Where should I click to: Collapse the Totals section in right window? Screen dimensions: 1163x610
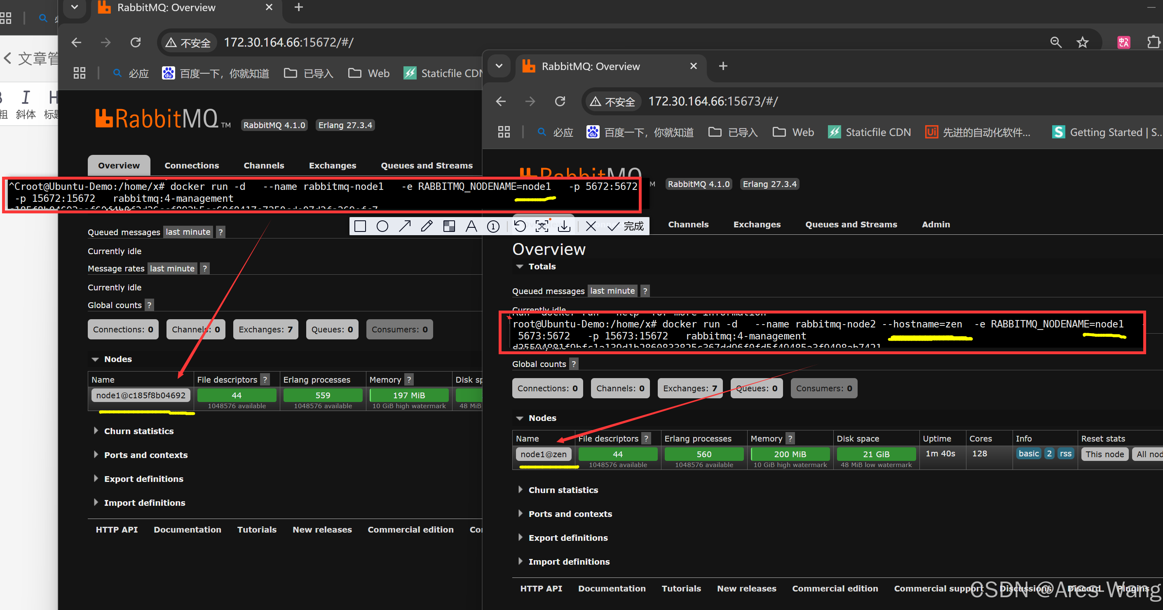pos(519,266)
